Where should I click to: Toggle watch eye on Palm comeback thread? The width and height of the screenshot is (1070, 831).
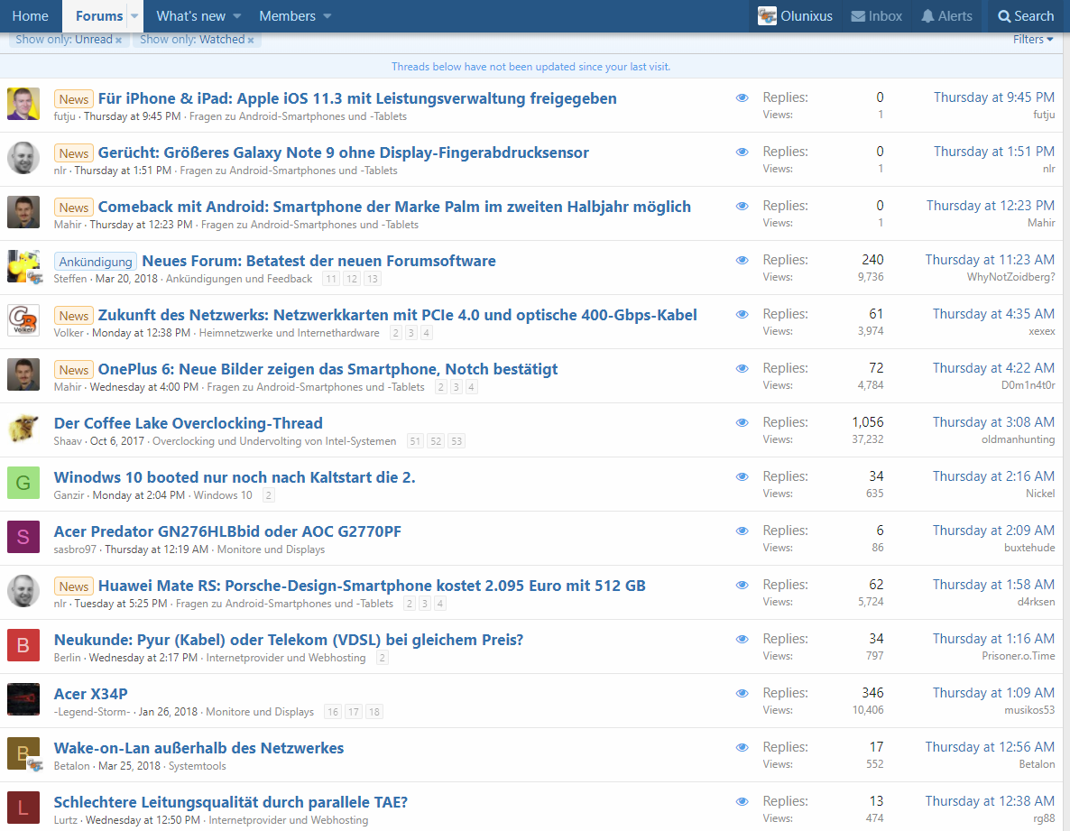(743, 206)
